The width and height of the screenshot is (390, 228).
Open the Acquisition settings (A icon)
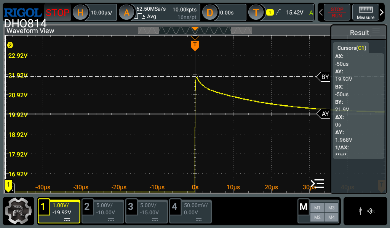click(126, 13)
